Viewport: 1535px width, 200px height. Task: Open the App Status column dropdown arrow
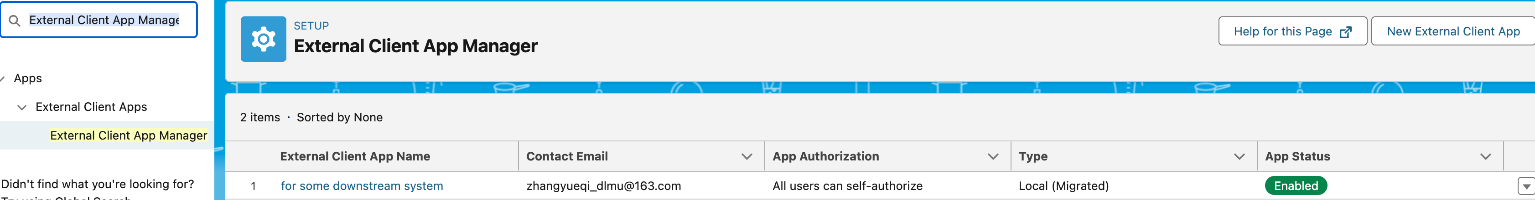point(1485,157)
